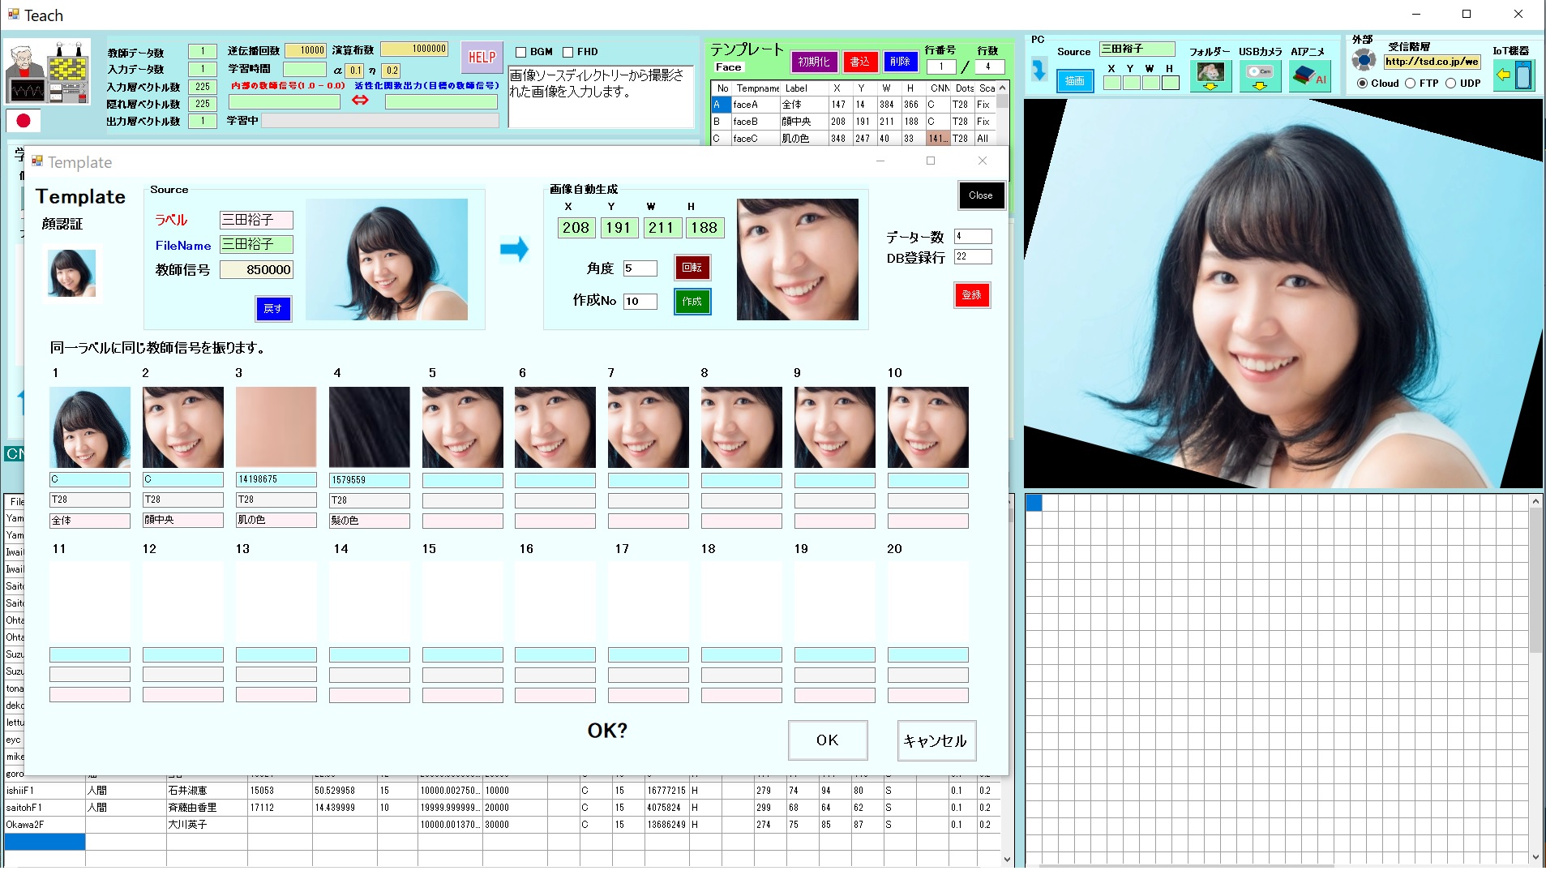Click the フォルダー folder image source icon

point(1210,76)
